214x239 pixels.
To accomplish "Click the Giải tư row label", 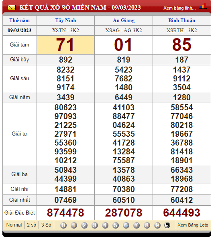I will 20,134.
